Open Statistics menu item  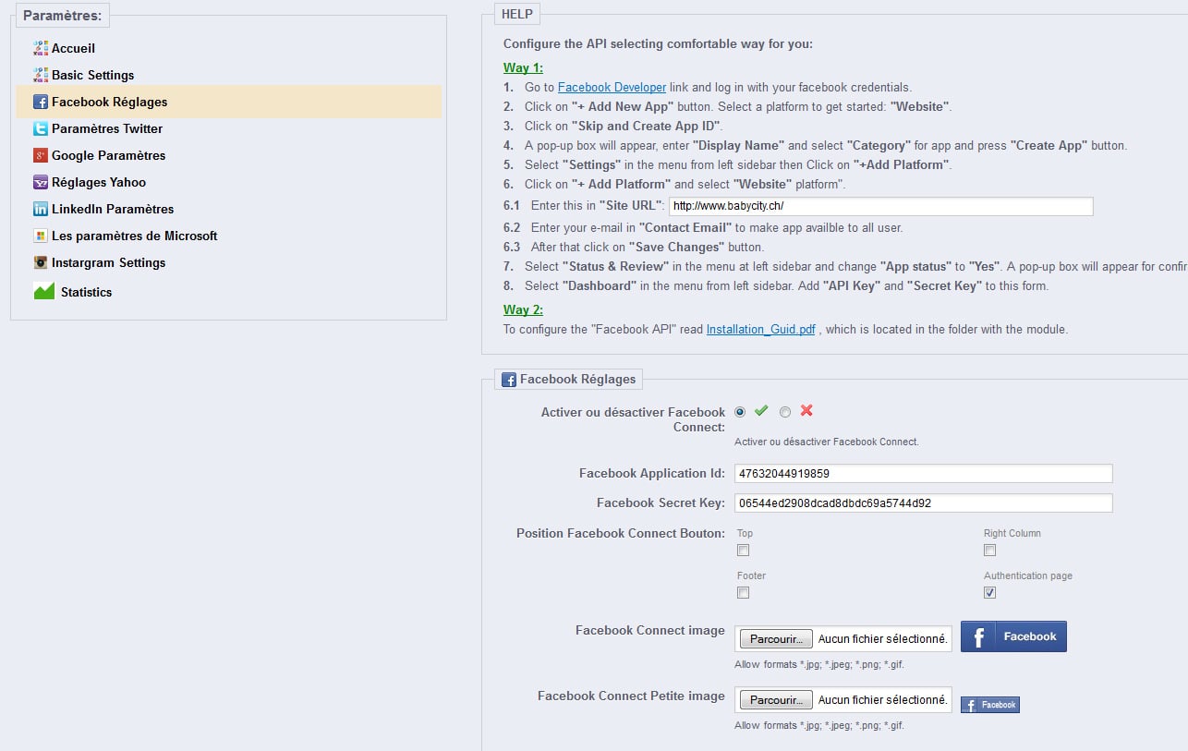point(86,292)
